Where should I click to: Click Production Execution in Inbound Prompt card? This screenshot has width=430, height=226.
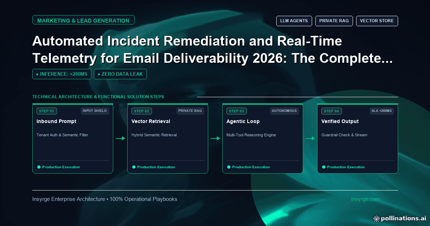[61, 167]
